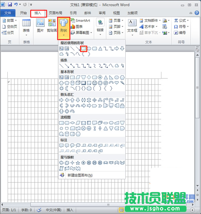Select the U-turn arrow shape
Image resolution: width=201 pixels, height=214 pixels.
[111, 100]
